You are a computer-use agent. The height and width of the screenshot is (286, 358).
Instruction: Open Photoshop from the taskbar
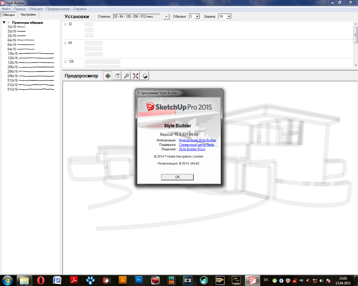click(139, 280)
